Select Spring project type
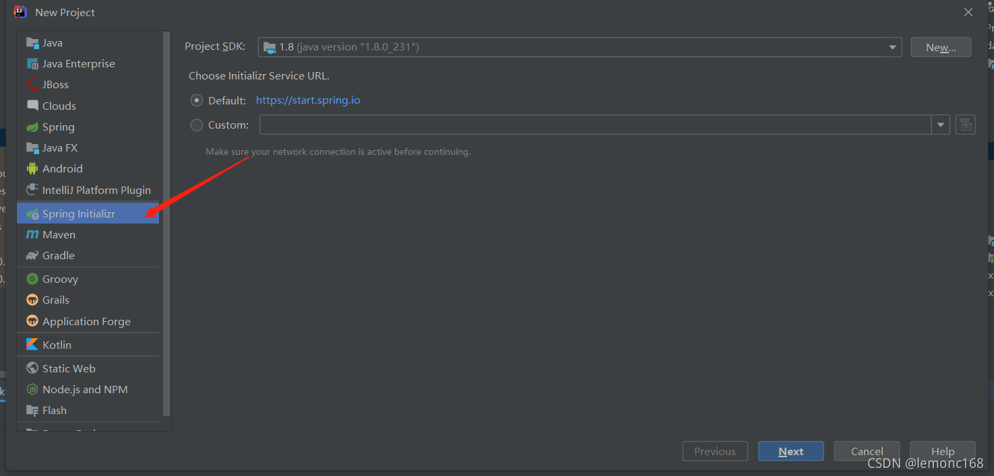 (x=88, y=127)
